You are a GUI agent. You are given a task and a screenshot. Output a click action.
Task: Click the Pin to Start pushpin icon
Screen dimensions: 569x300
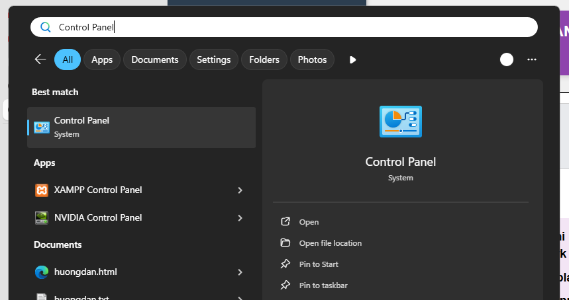285,264
